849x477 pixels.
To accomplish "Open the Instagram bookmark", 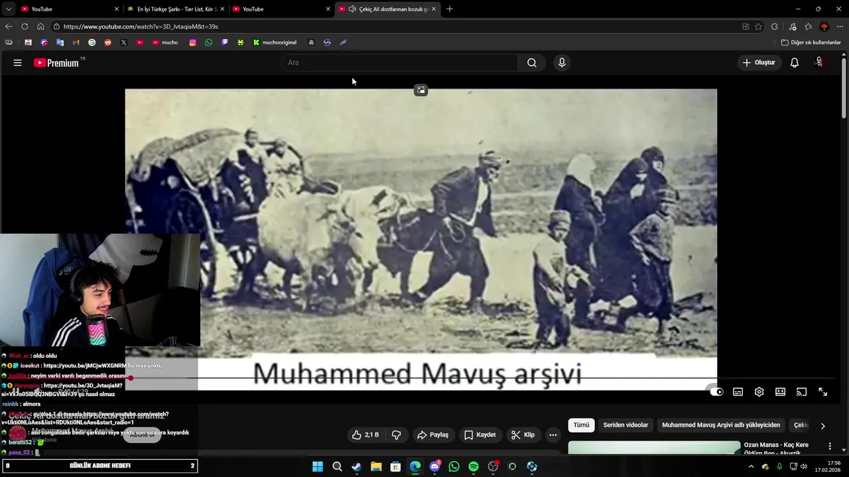I will coord(192,42).
